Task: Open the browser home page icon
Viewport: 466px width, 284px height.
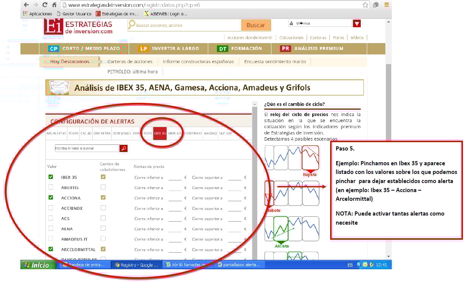Action: point(55,5)
